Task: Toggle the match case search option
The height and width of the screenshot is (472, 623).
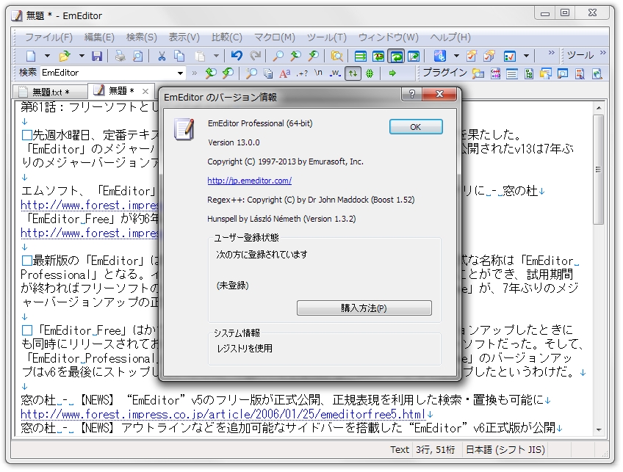Action: click(284, 73)
